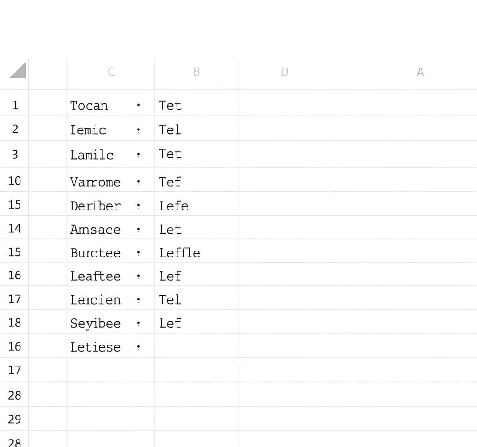Click row header 2

click(x=15, y=129)
